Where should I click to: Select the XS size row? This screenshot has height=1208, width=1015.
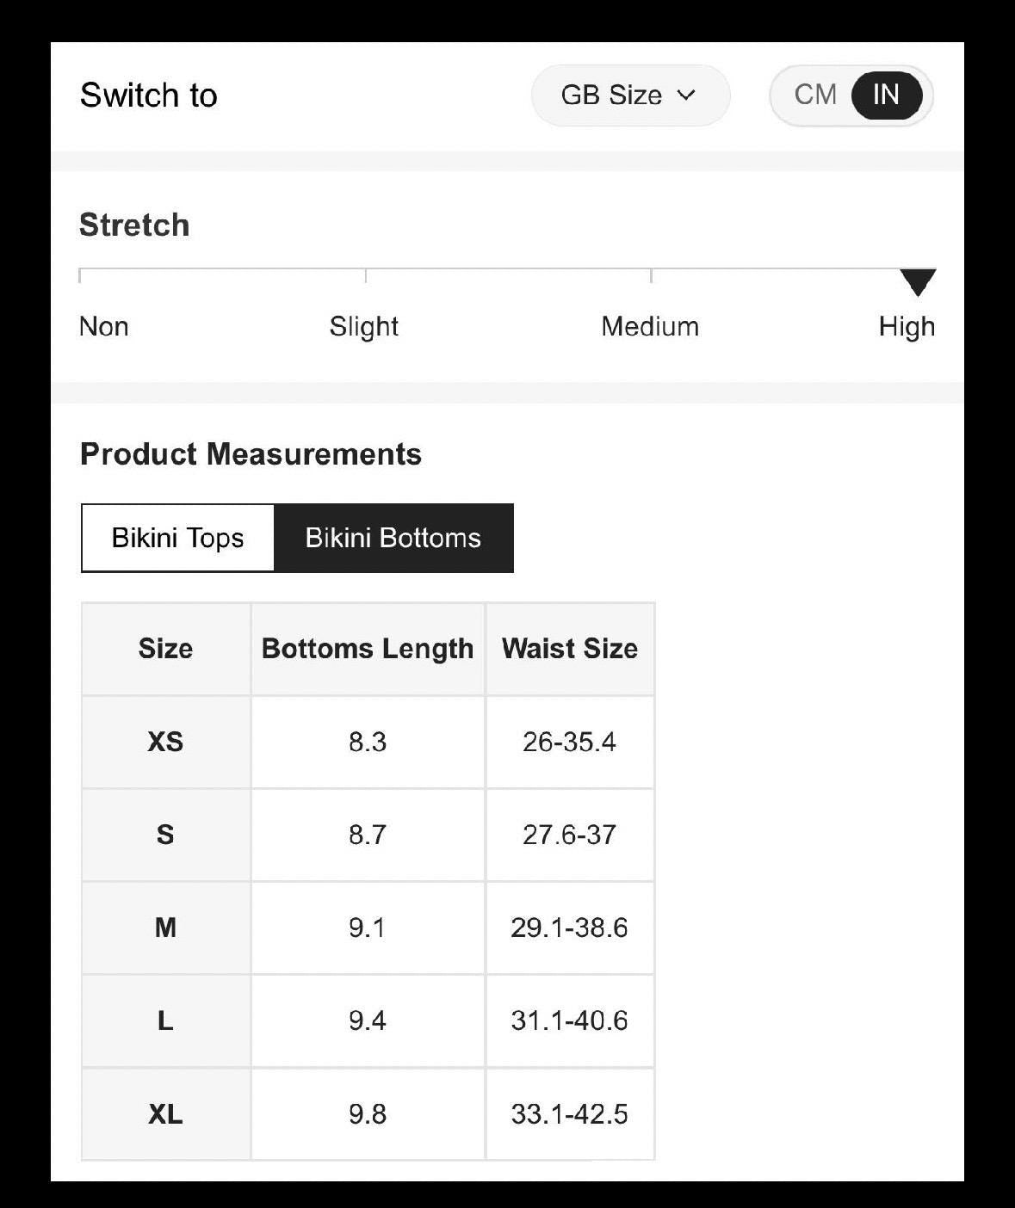tap(368, 742)
